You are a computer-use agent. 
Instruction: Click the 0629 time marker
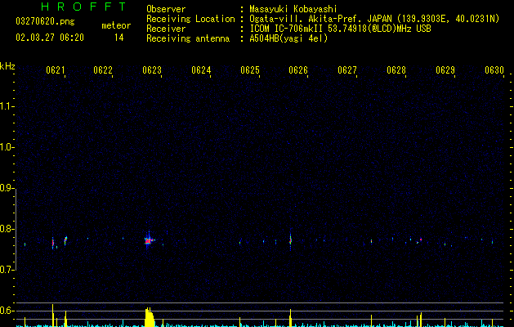[x=445, y=69]
